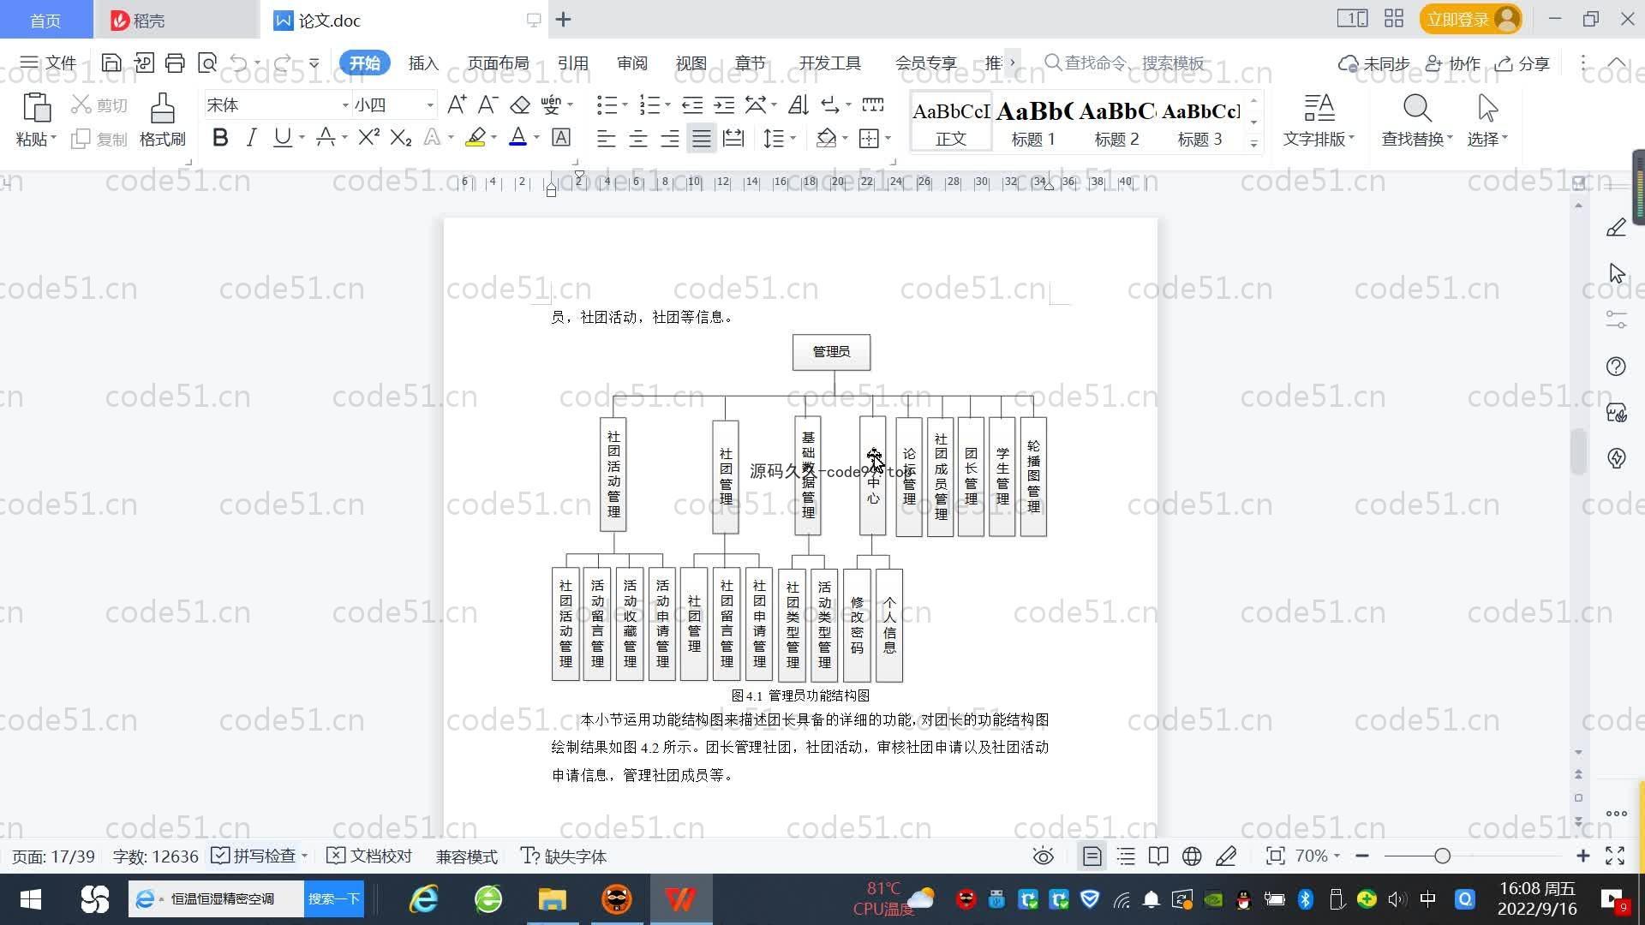Click the Superscript X² icon

click(368, 137)
